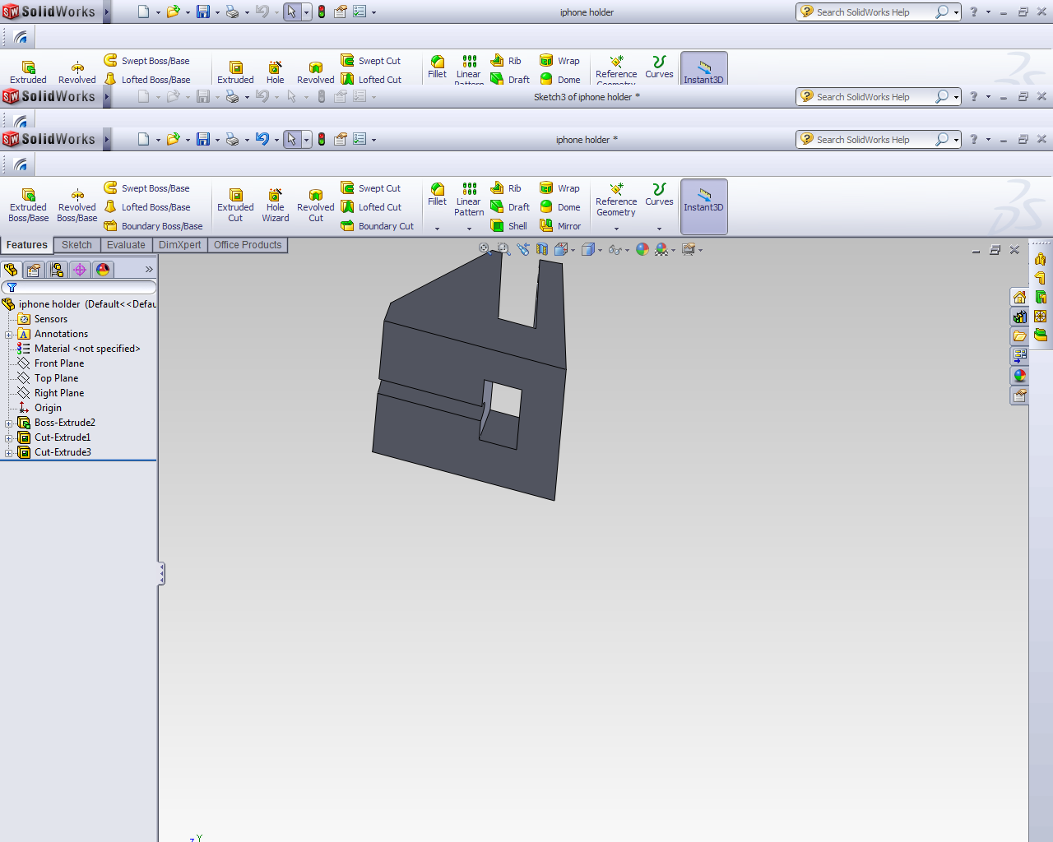Select the Draft feature tool

(510, 207)
